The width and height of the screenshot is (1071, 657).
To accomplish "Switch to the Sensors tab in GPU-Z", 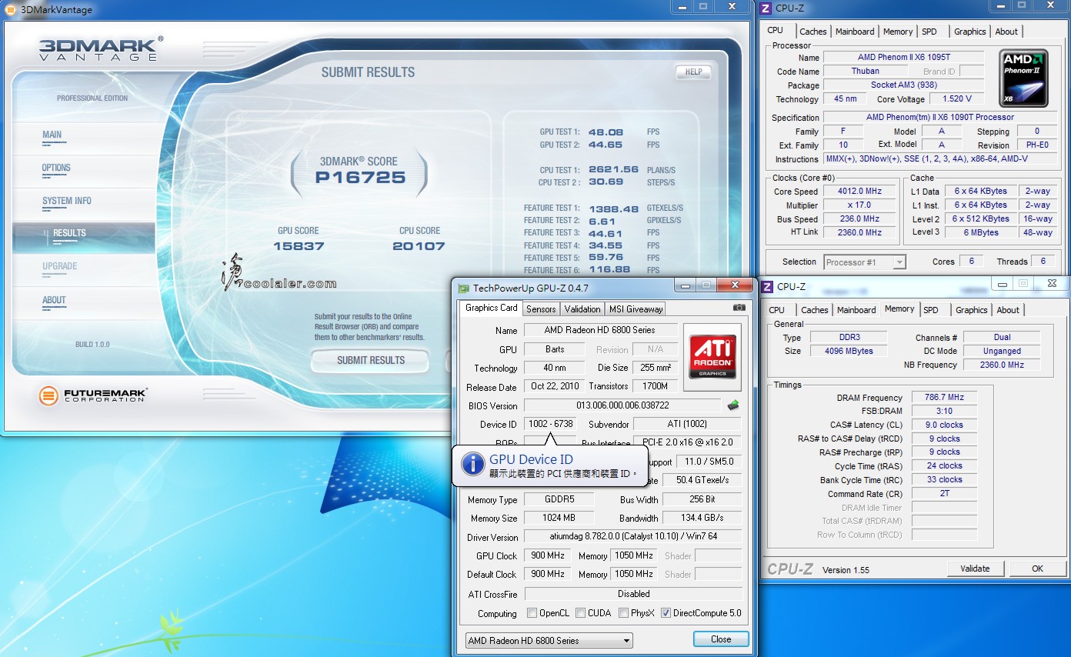I will pyautogui.click(x=541, y=309).
